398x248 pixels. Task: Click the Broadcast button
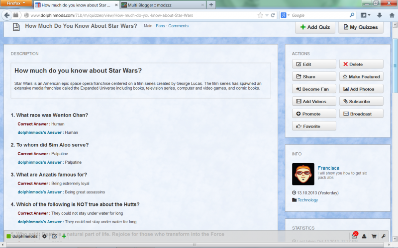361,114
